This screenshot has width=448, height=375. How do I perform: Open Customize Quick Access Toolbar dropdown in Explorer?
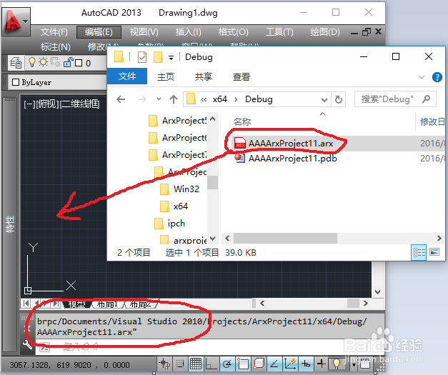pos(171,58)
